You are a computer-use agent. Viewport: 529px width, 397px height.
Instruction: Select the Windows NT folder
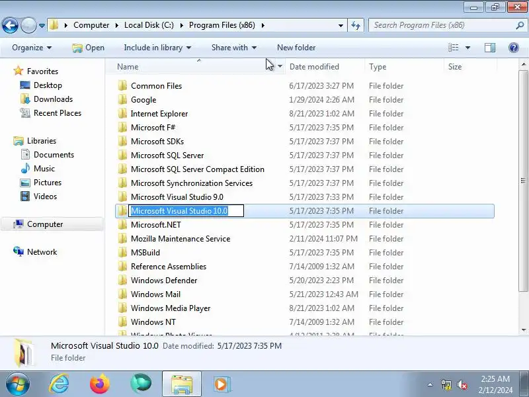click(x=153, y=322)
